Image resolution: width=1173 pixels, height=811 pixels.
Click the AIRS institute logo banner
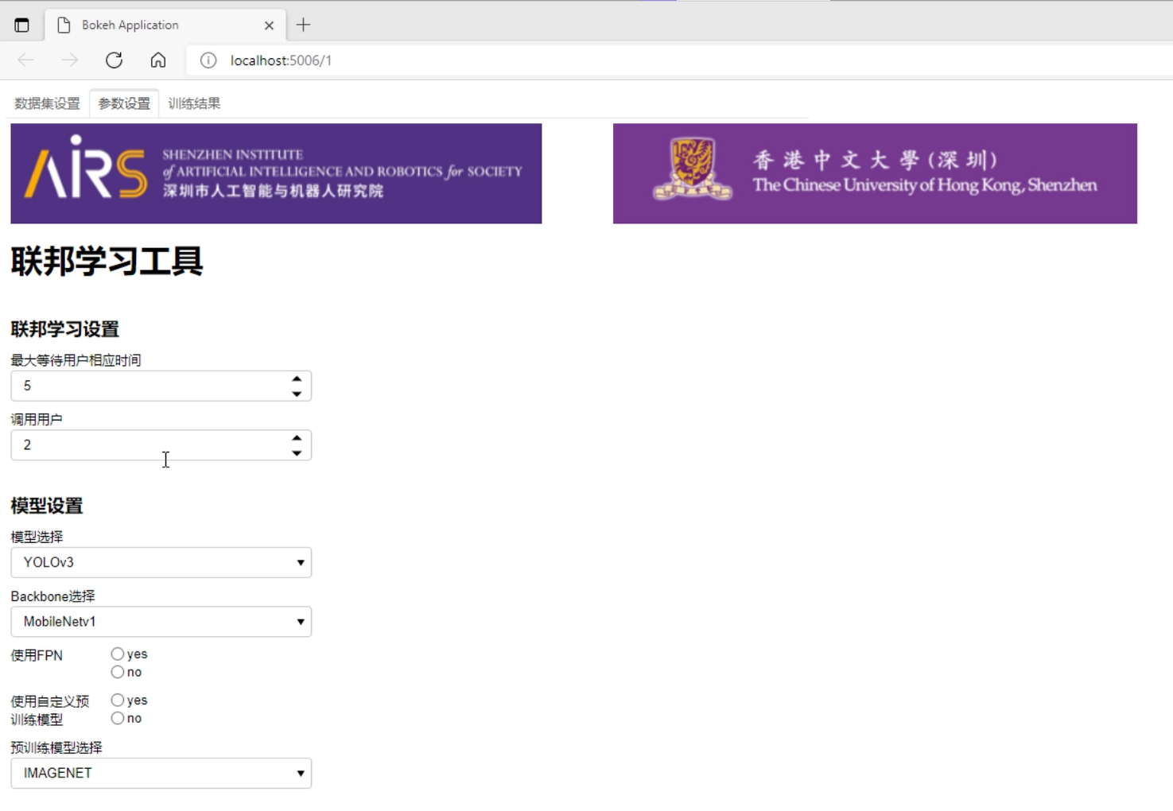pyautogui.click(x=275, y=173)
